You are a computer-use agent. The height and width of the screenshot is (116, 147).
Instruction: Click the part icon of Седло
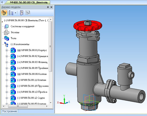(13, 98)
